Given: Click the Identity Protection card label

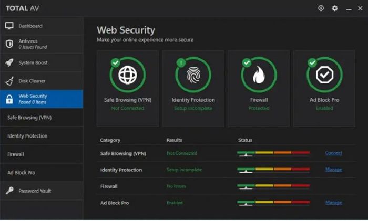Looking at the screenshot, I should tap(193, 100).
